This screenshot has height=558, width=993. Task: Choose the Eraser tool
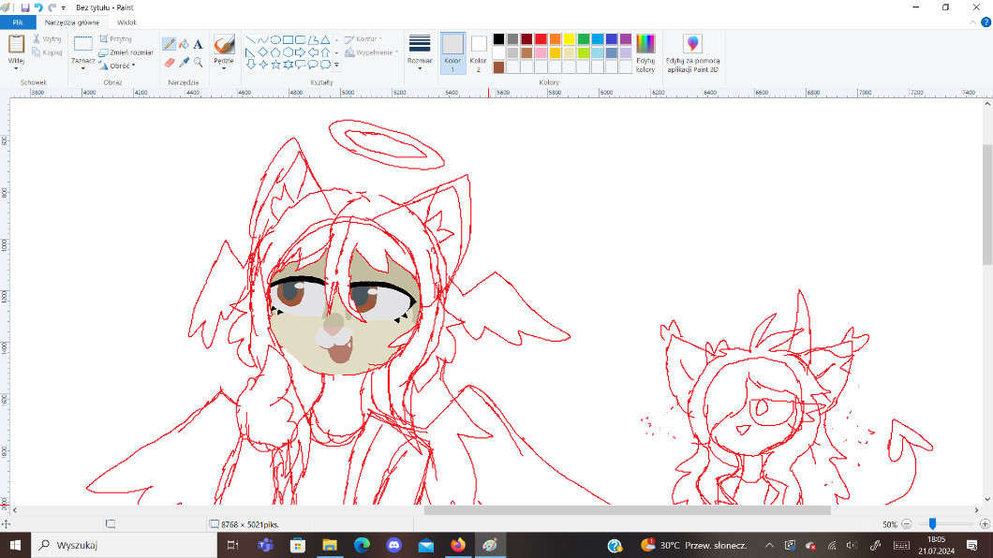coord(169,63)
